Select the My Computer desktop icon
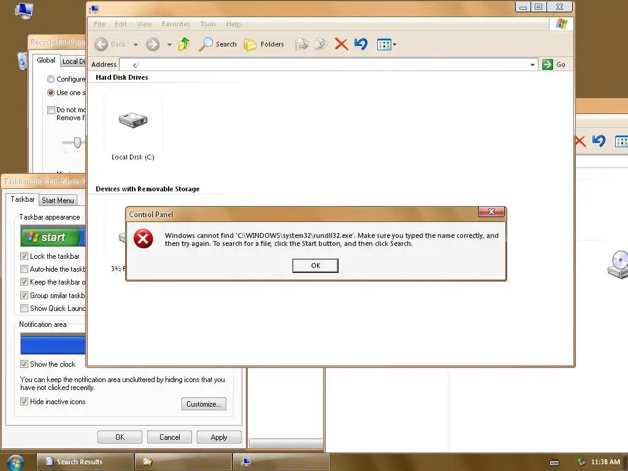 [x=24, y=10]
